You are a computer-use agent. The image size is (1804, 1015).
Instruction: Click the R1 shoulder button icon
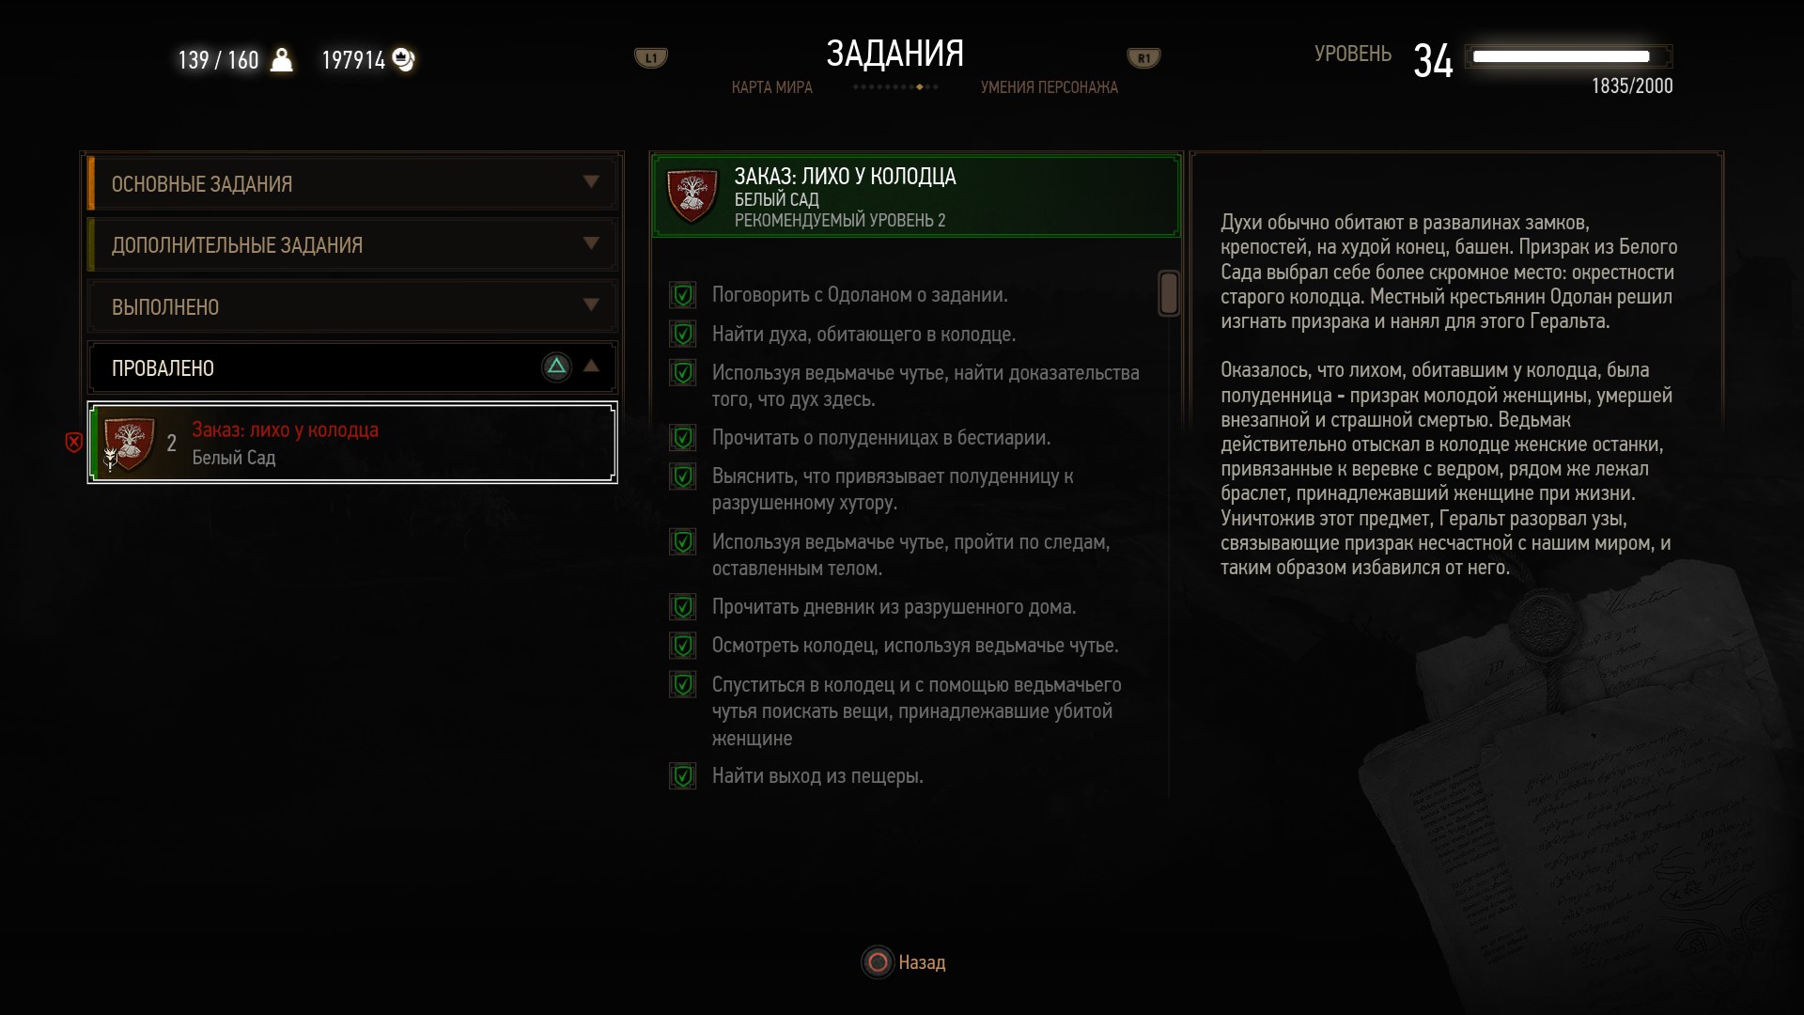pyautogui.click(x=1143, y=58)
